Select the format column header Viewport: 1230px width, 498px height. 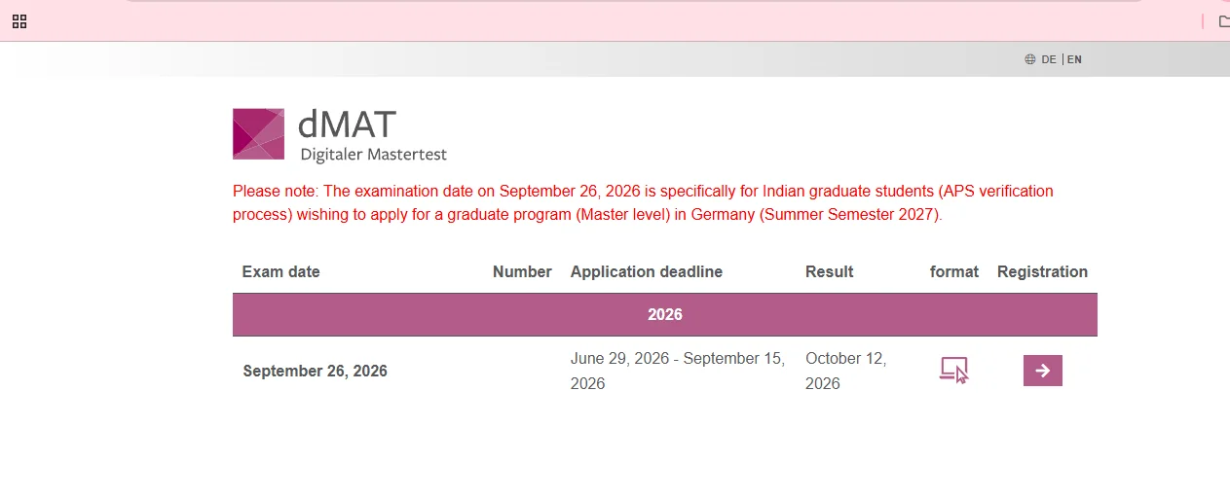click(954, 271)
